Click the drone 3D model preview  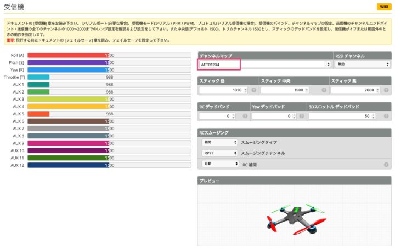point(294,219)
